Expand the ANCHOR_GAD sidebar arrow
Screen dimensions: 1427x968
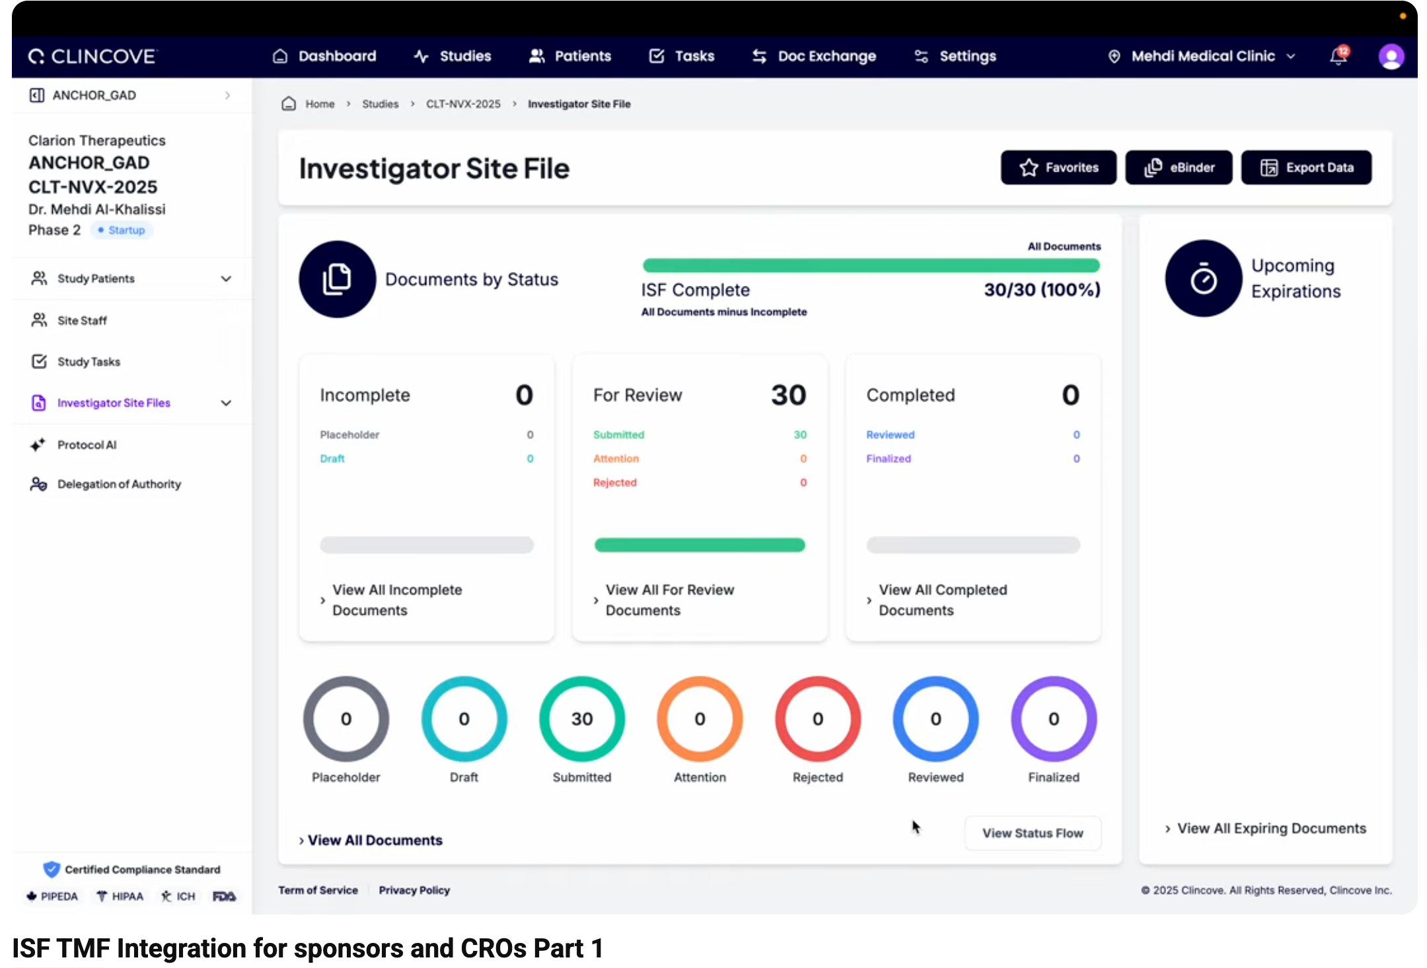coord(227,95)
